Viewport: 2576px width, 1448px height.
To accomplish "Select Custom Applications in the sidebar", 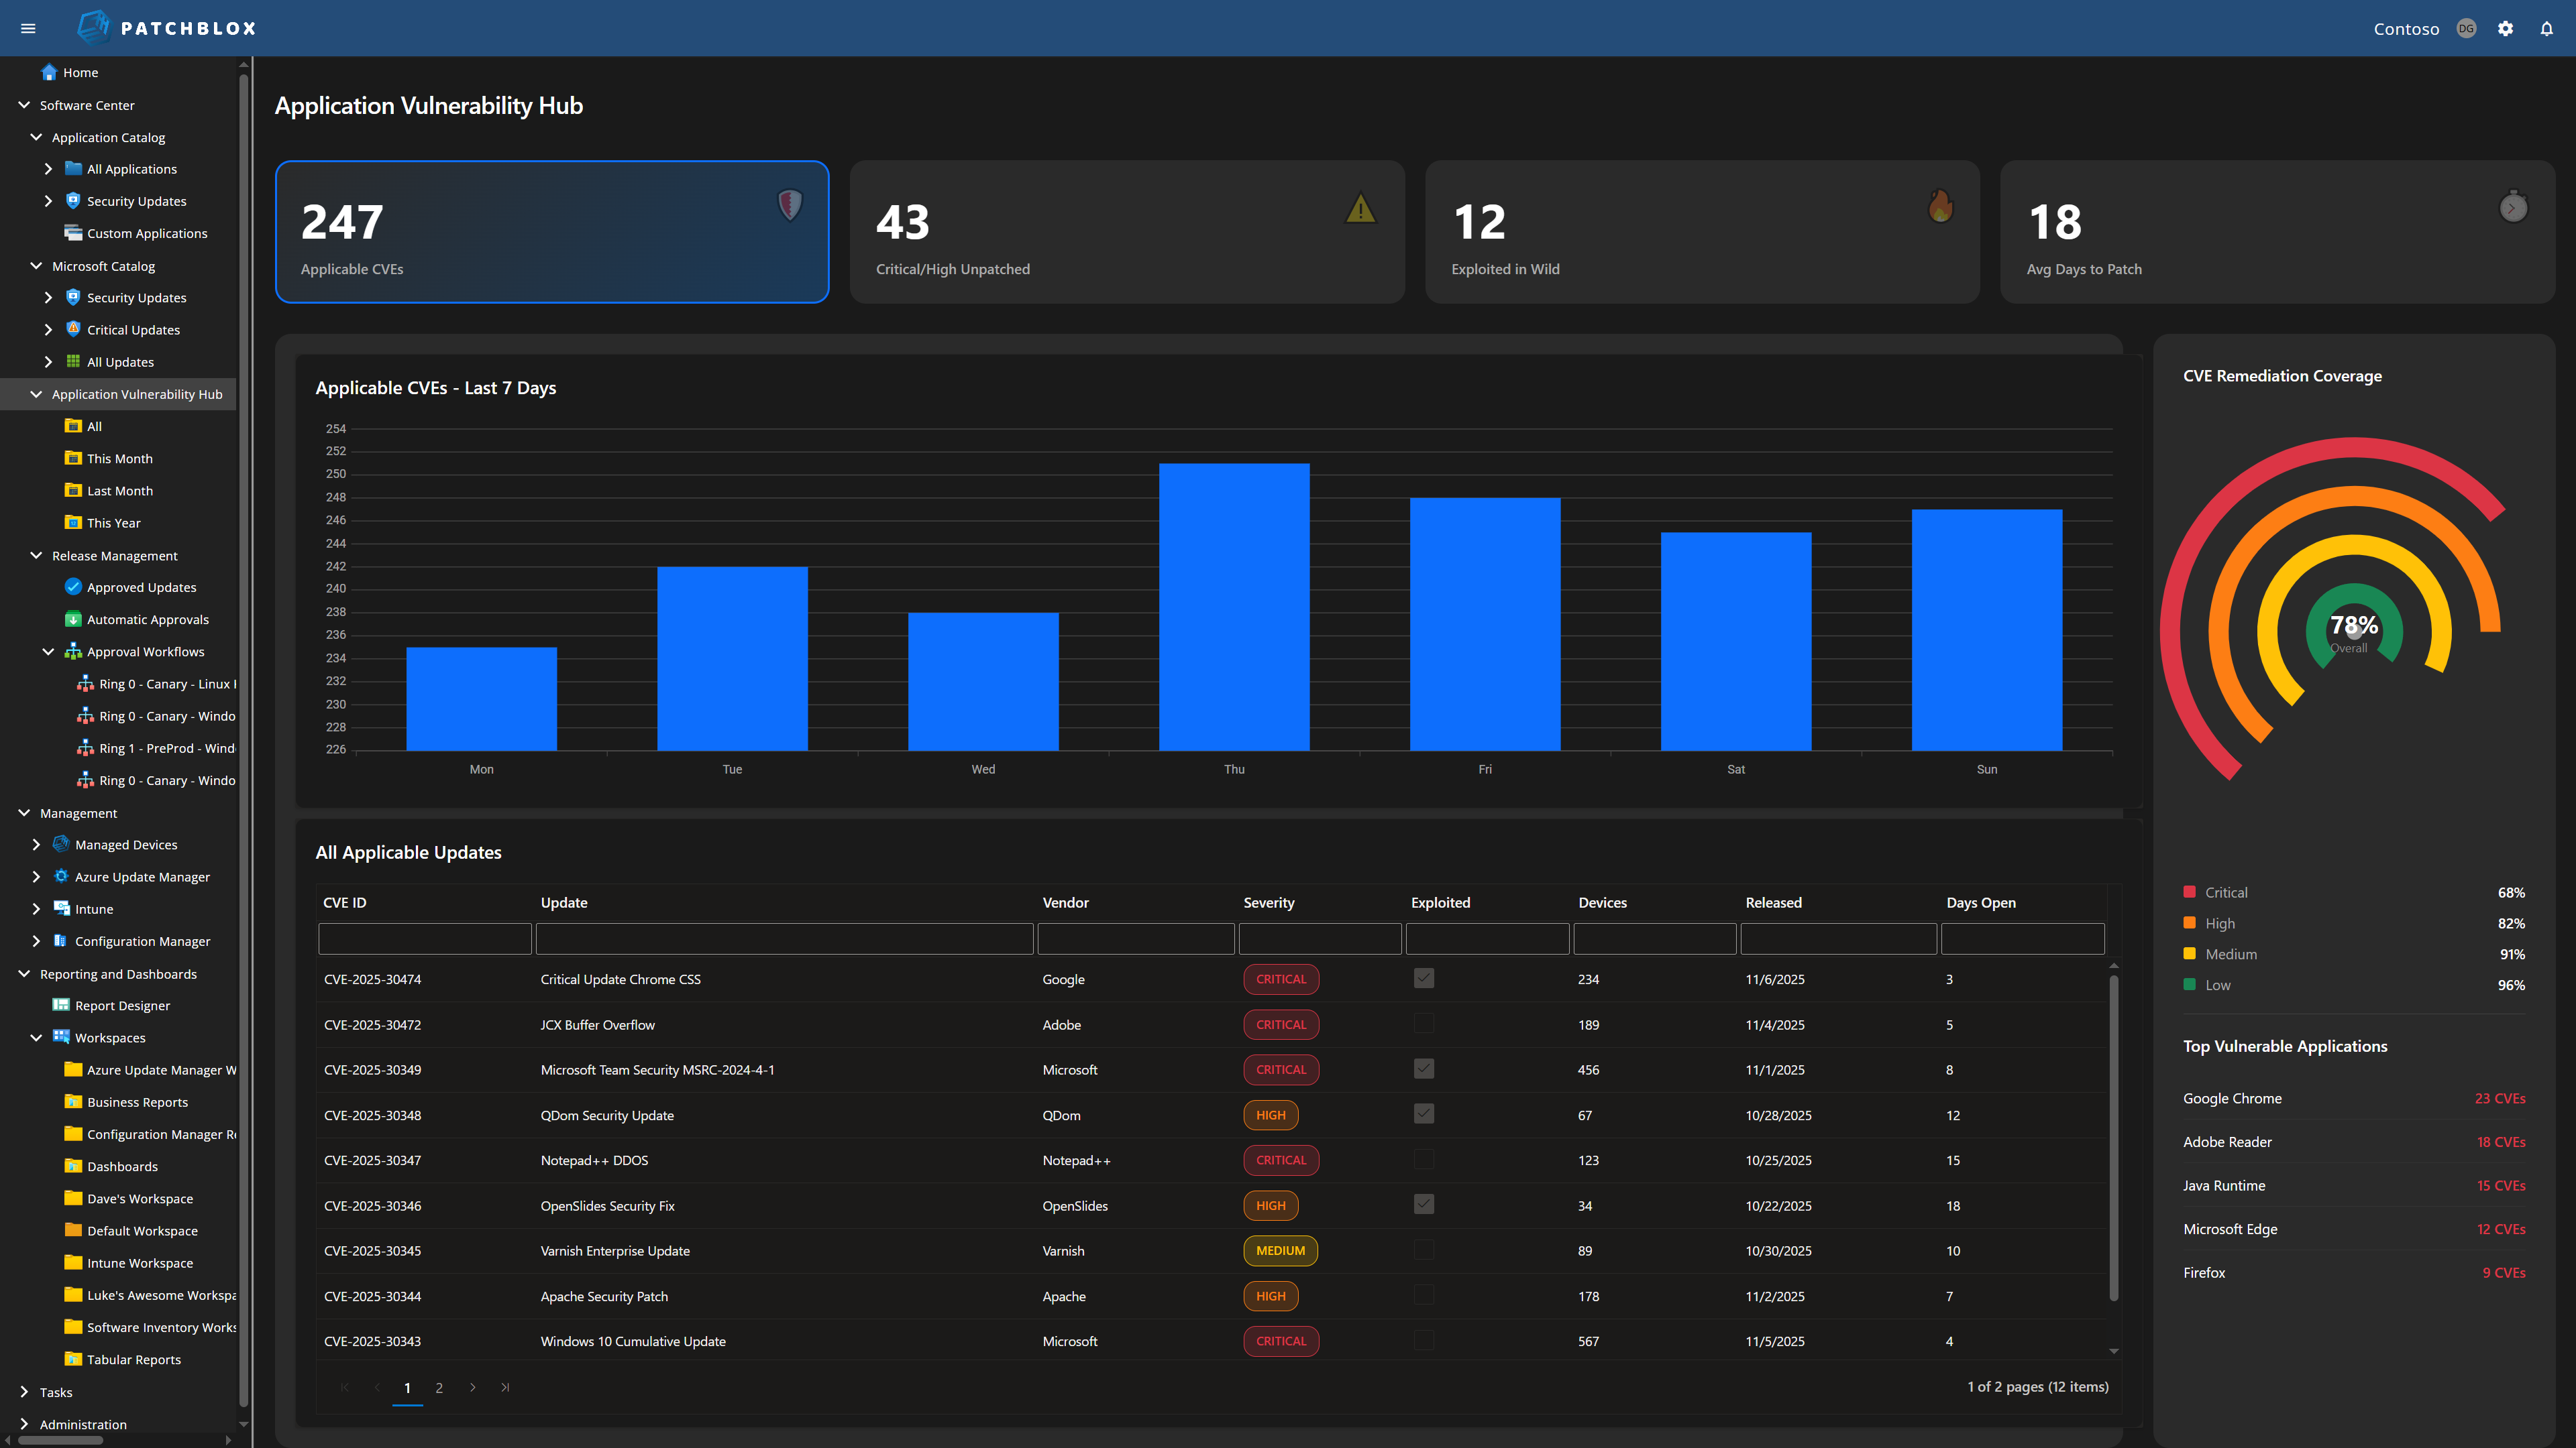I will (147, 233).
